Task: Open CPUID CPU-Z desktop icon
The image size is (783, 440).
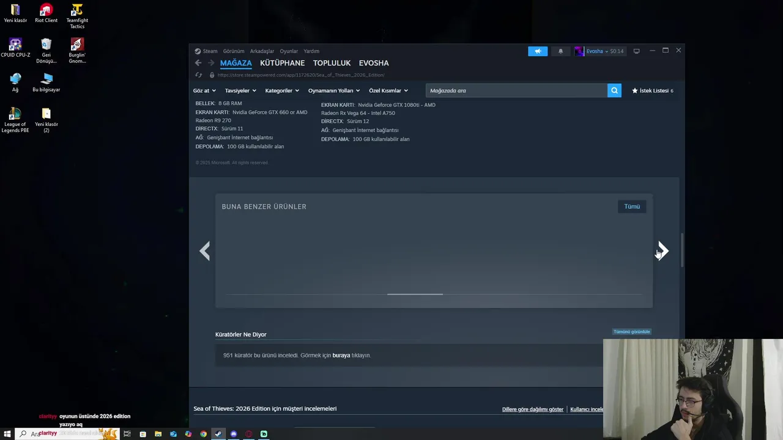Action: [x=15, y=48]
